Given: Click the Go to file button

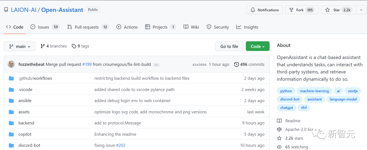Looking at the screenshot, I should [x=229, y=46].
